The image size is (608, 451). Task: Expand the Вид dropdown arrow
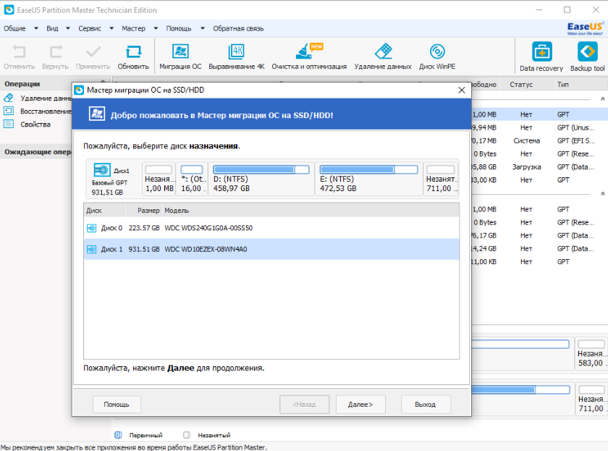pos(68,28)
